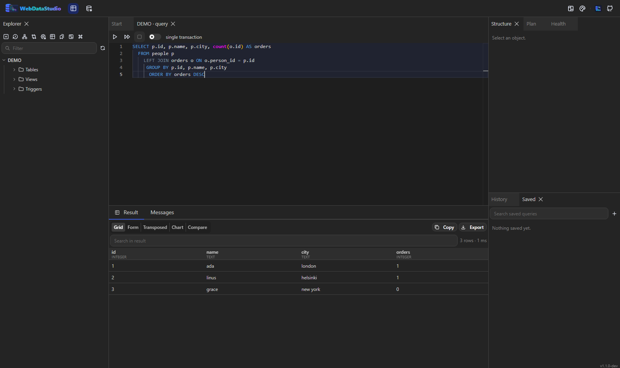Refresh the explorer tree
Screen dimensions: 620x368
pos(103,48)
